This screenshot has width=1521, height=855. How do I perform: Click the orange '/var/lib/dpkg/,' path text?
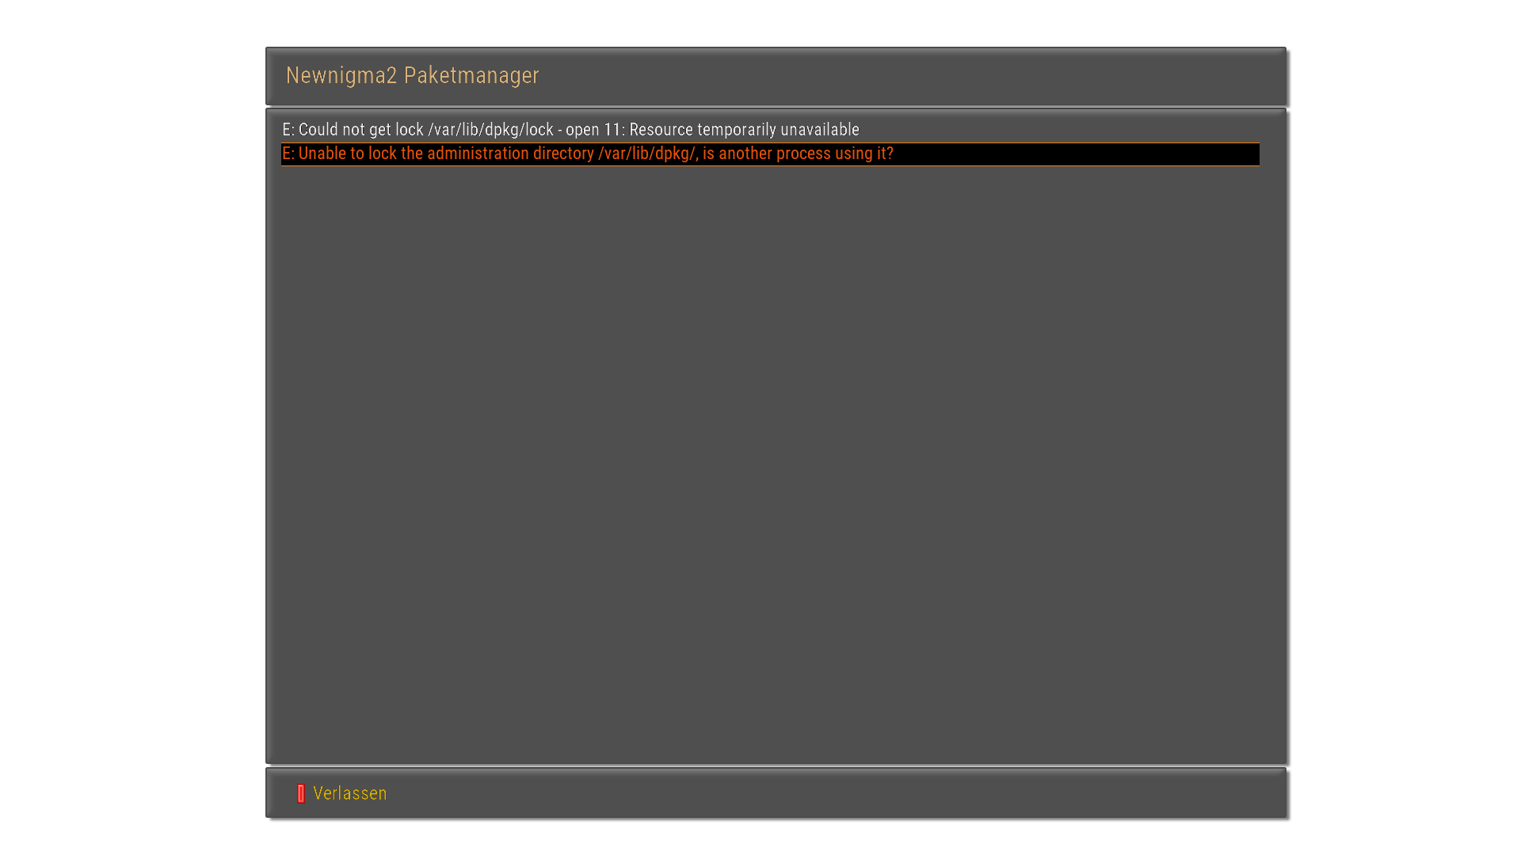(x=647, y=154)
